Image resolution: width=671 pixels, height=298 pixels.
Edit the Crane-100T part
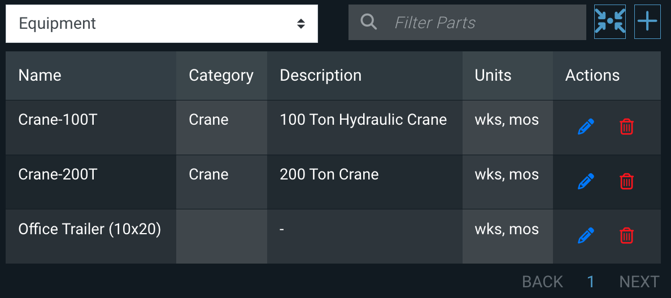click(586, 127)
